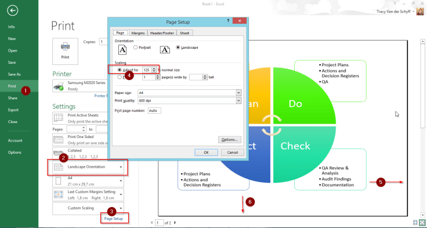Screen dimensions: 427x228
Task: Click the portrait page icon in Page Setup
Action: [x=122, y=49]
